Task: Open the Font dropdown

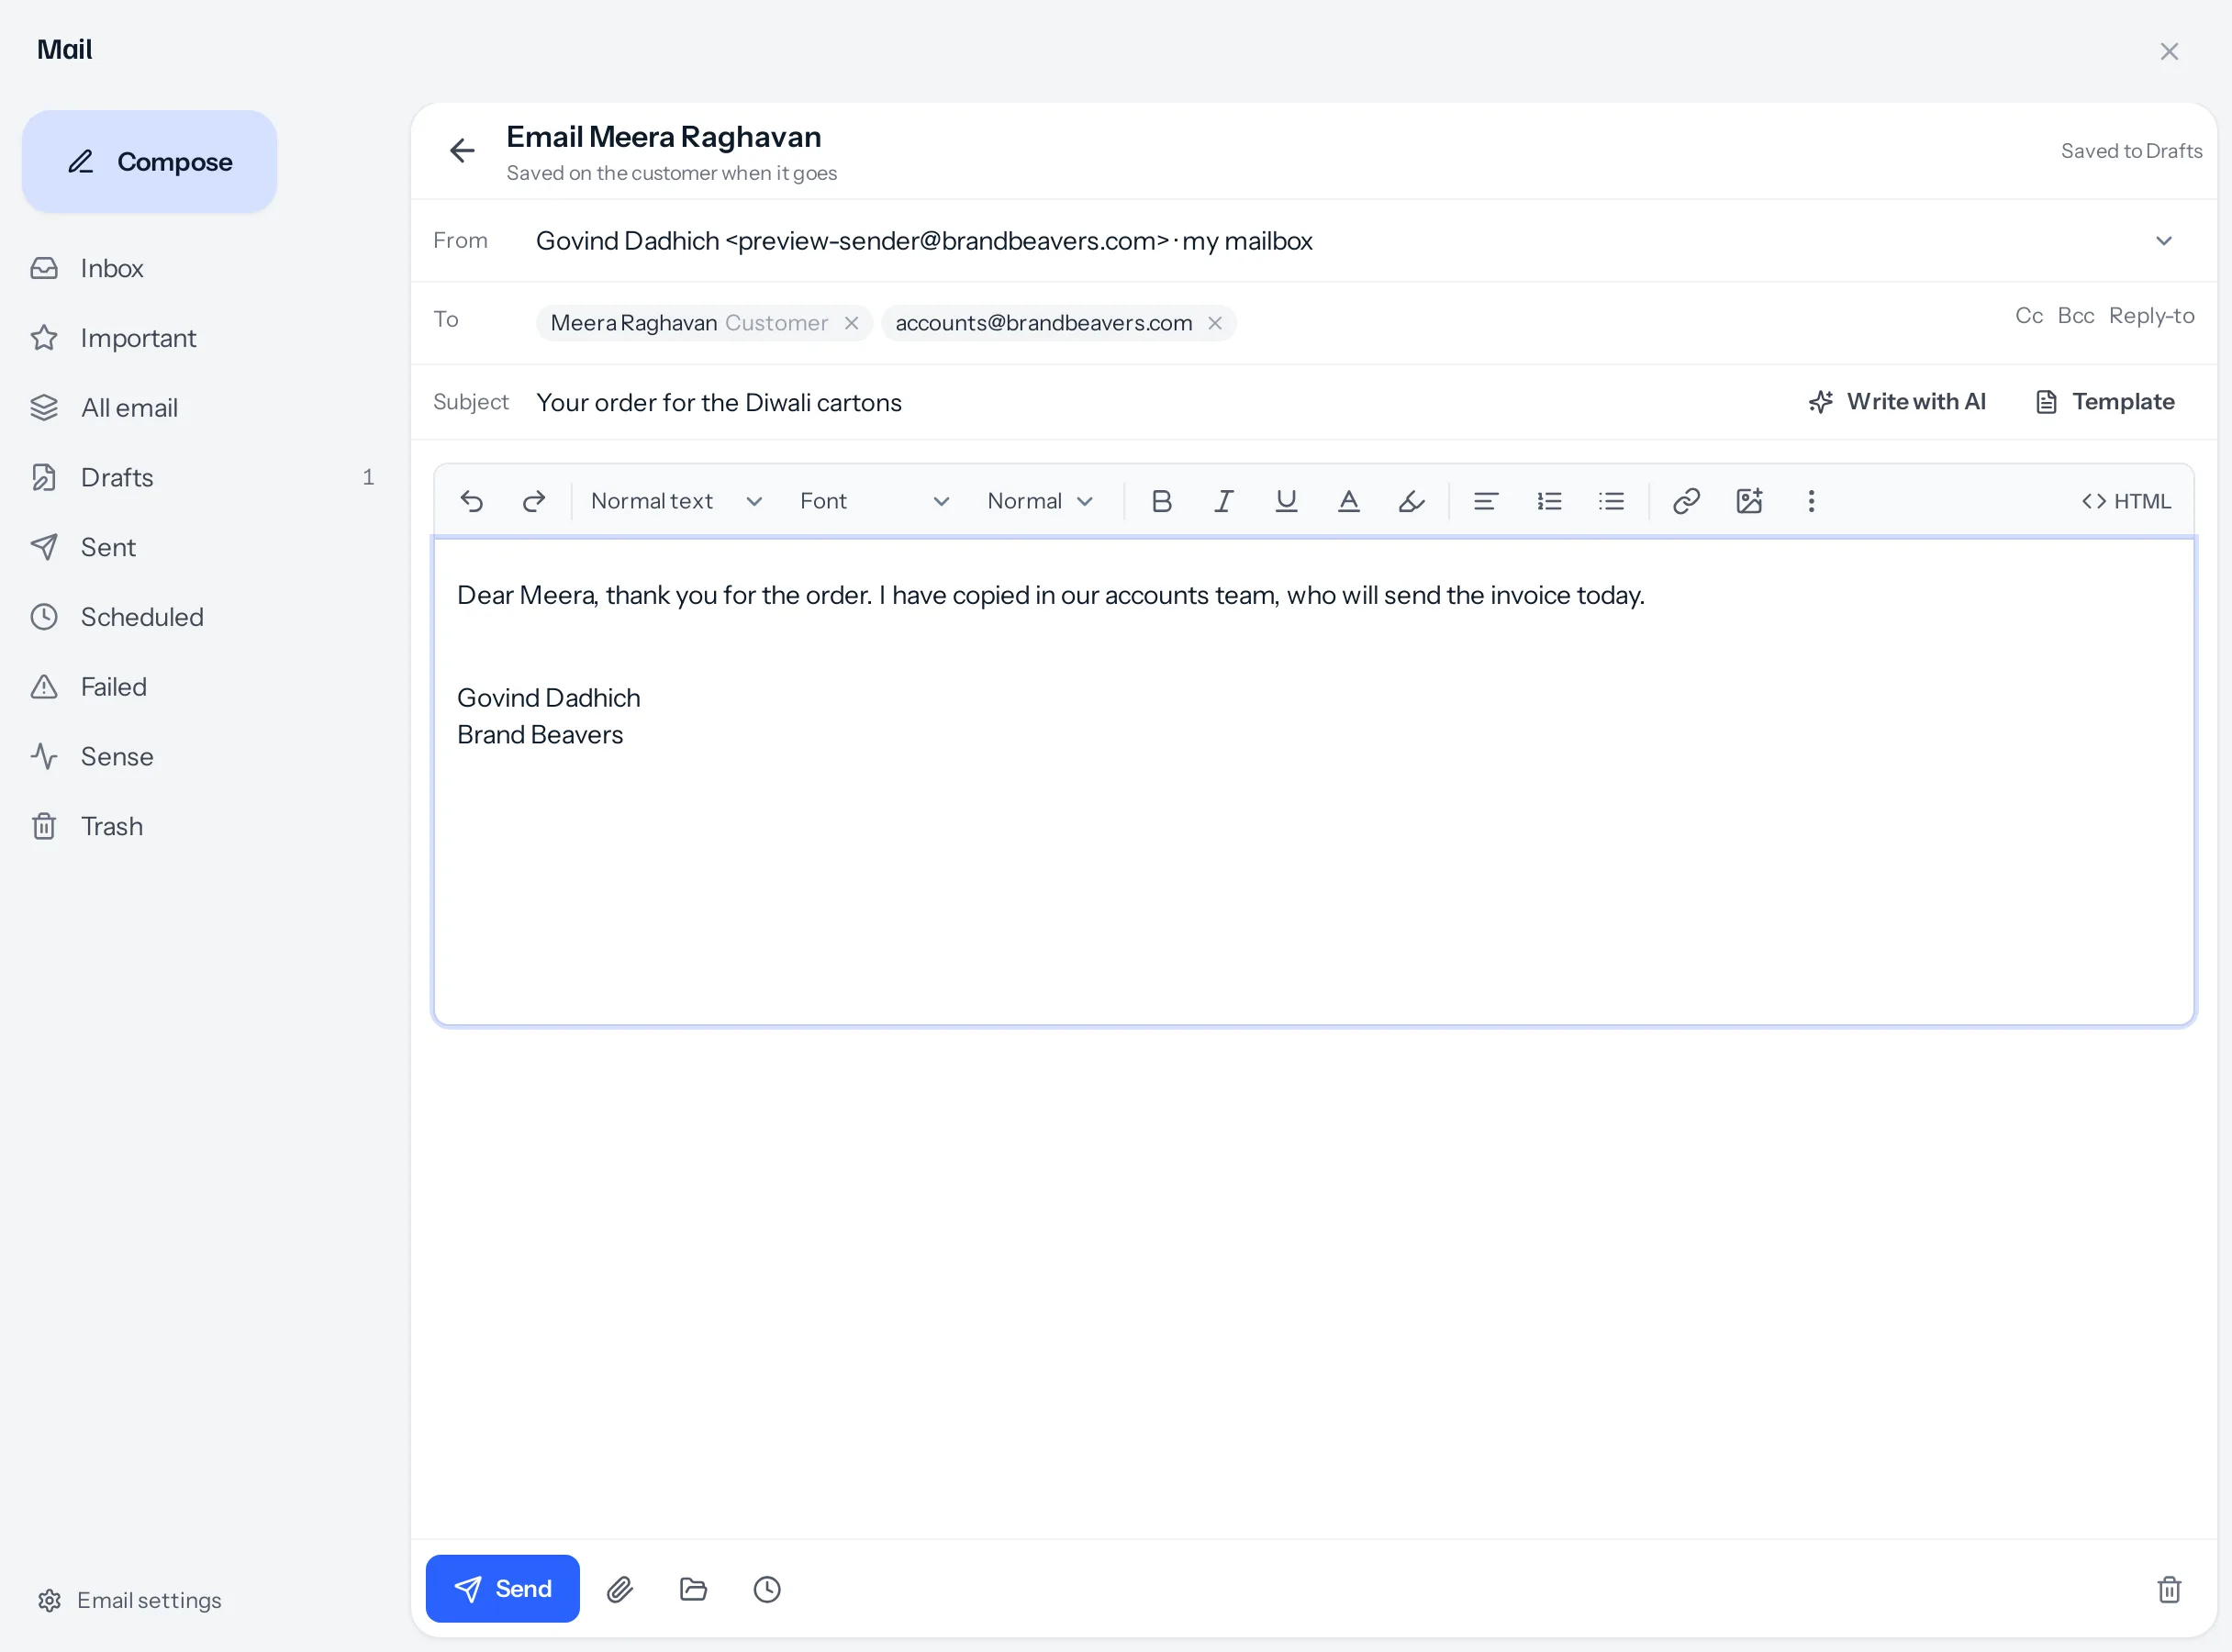Action: click(873, 501)
